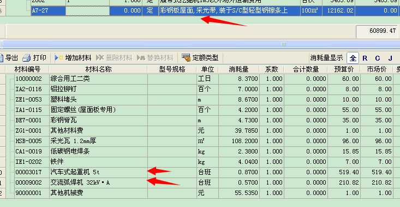Viewport: 400px width, 207px height.
Task: Select the 全 consumption display toggle
Action: coord(353,58)
